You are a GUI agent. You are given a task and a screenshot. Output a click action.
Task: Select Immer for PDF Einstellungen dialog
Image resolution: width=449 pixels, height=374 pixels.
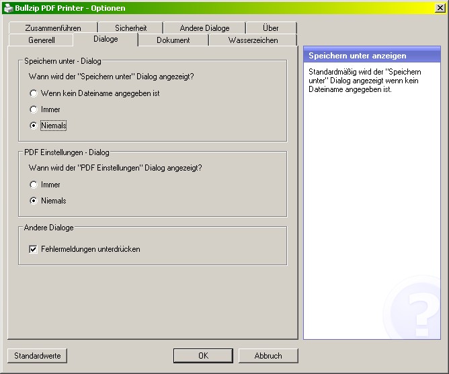(45, 185)
